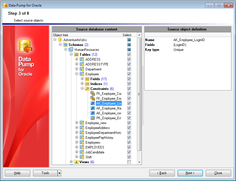Click the Fields folder icon under Employee
Screen dimensions: 236x181
click(87, 79)
